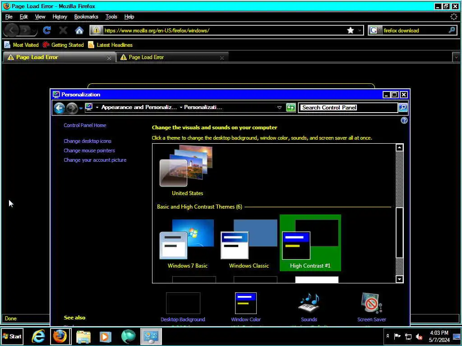Launch Internet Explorer from taskbar
The image size is (462, 346).
(38, 336)
